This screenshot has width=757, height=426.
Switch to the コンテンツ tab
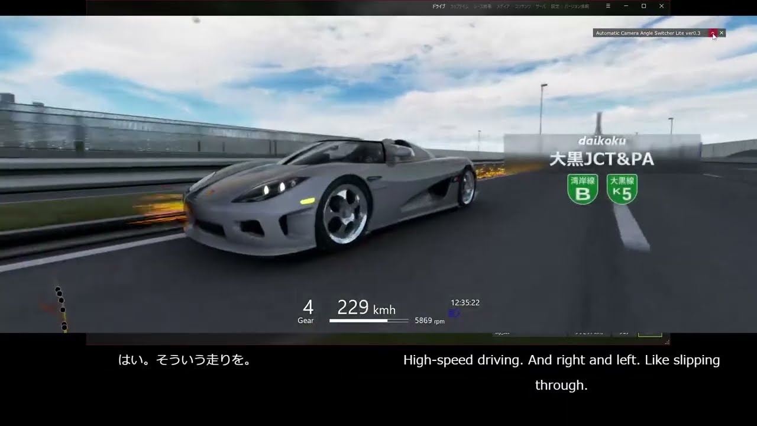pyautogui.click(x=522, y=6)
